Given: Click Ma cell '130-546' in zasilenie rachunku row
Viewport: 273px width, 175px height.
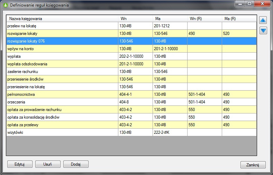Looking at the screenshot, I should coord(170,72).
